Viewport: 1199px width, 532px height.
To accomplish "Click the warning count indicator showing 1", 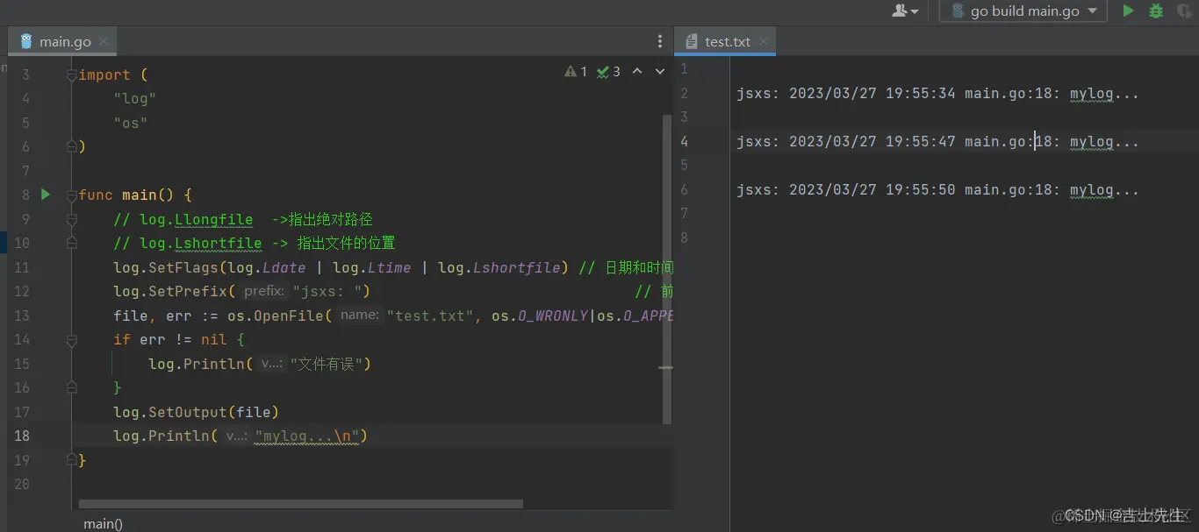I will click(576, 72).
